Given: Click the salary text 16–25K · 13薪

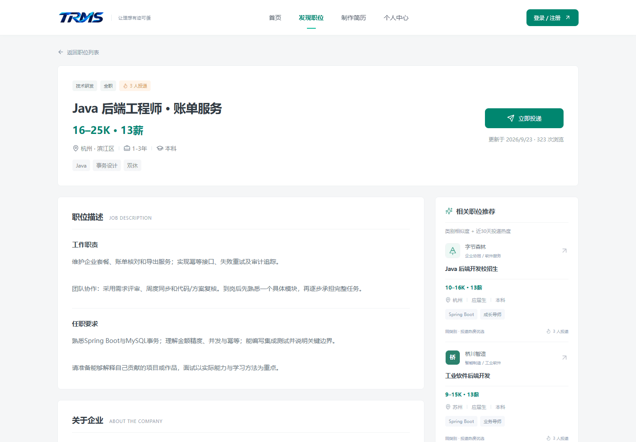Looking at the screenshot, I should tap(108, 130).
